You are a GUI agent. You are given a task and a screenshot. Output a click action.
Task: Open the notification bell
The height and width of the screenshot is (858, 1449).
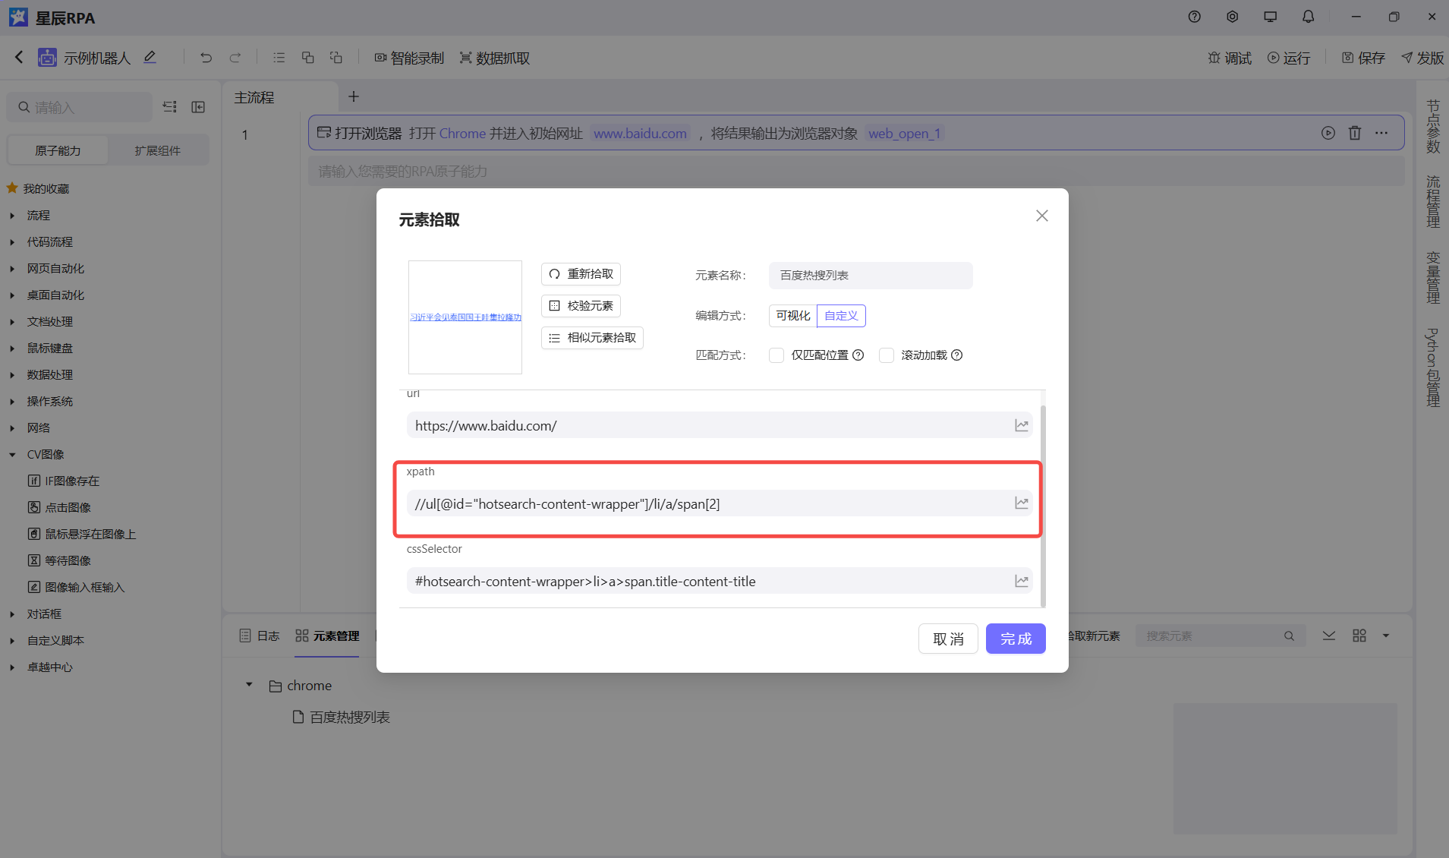pos(1308,17)
